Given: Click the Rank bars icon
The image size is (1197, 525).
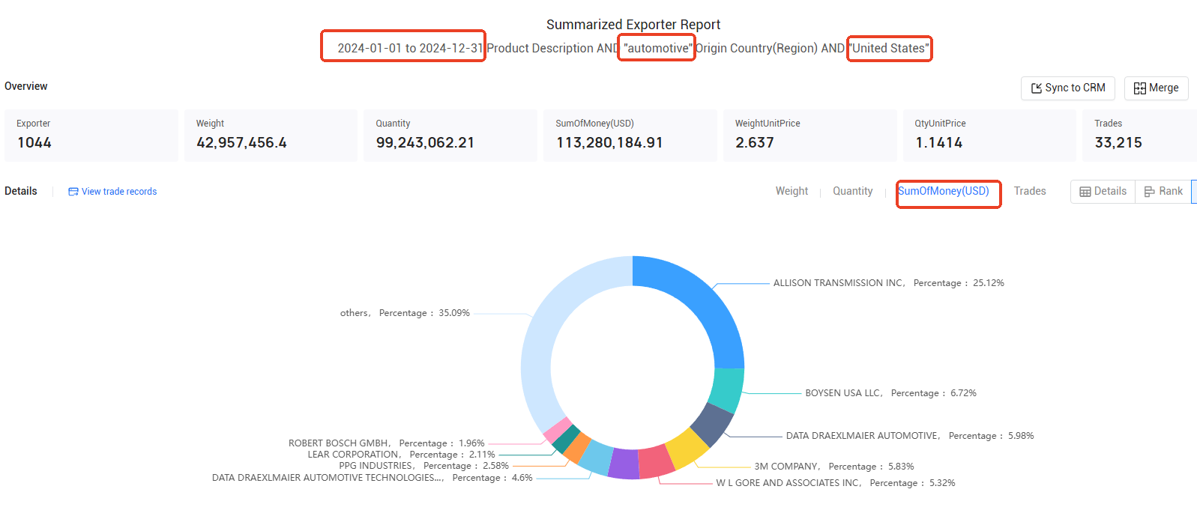Looking at the screenshot, I should (x=1149, y=192).
